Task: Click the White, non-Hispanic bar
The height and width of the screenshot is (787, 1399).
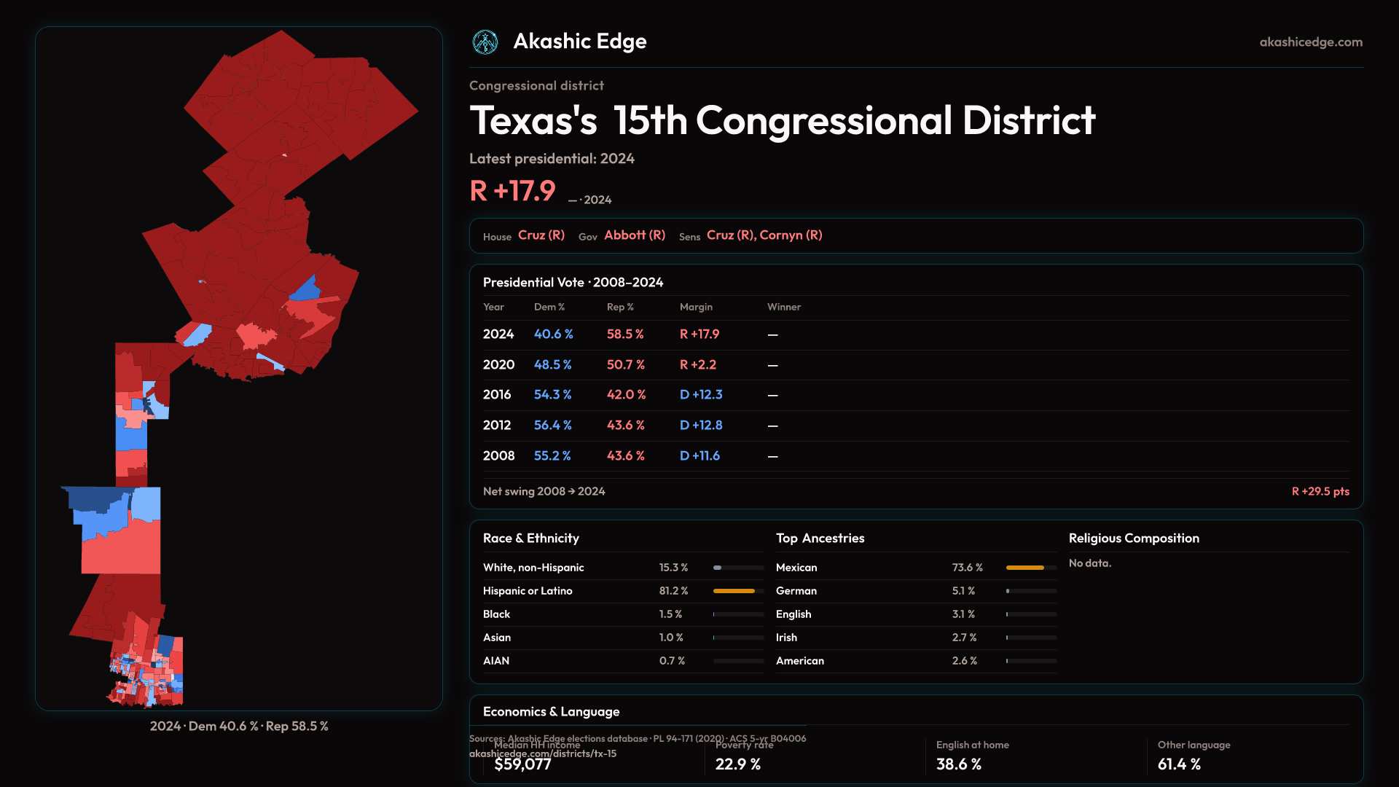Action: coord(738,568)
